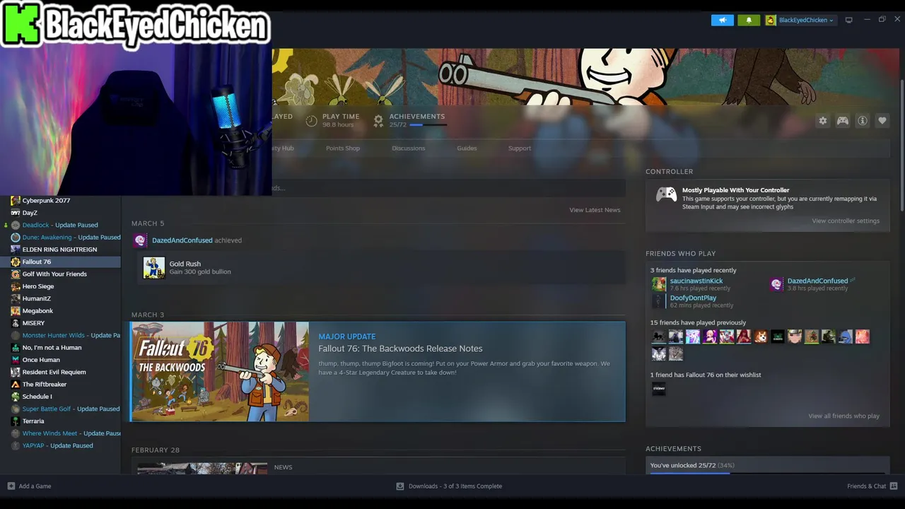This screenshot has width=905, height=509.
Task: Open the announcements megaphone button
Action: point(723,20)
